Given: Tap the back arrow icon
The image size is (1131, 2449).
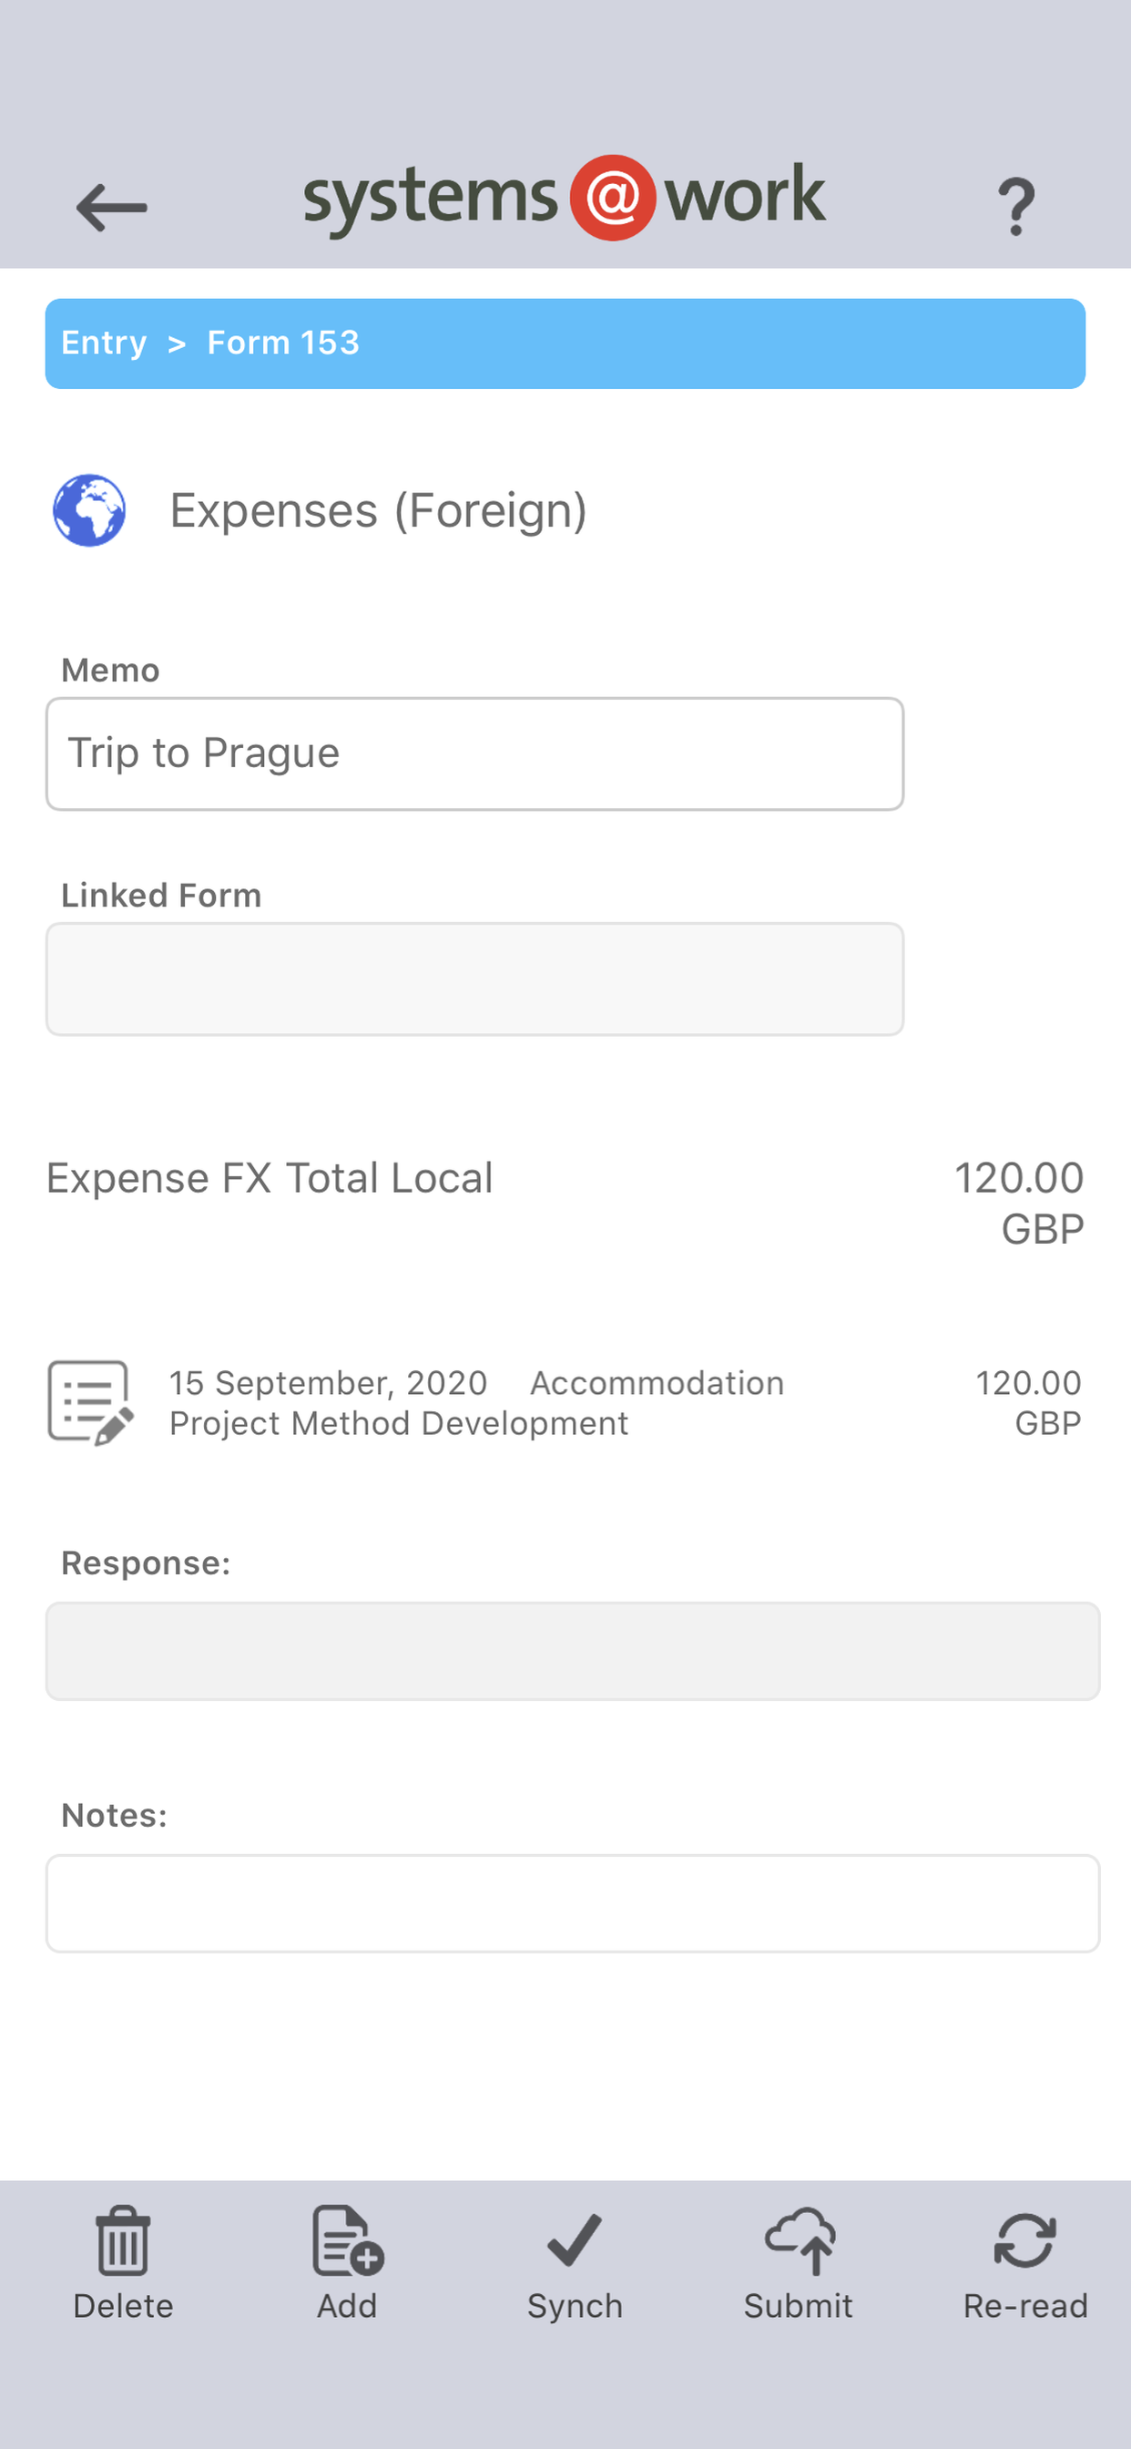Looking at the screenshot, I should [x=111, y=207].
